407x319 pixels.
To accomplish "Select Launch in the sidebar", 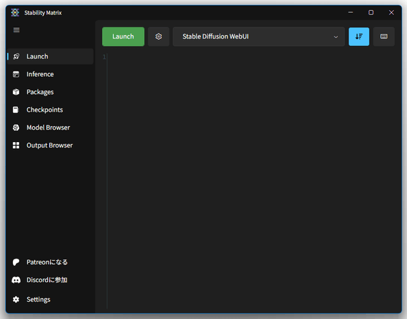I will [50, 56].
